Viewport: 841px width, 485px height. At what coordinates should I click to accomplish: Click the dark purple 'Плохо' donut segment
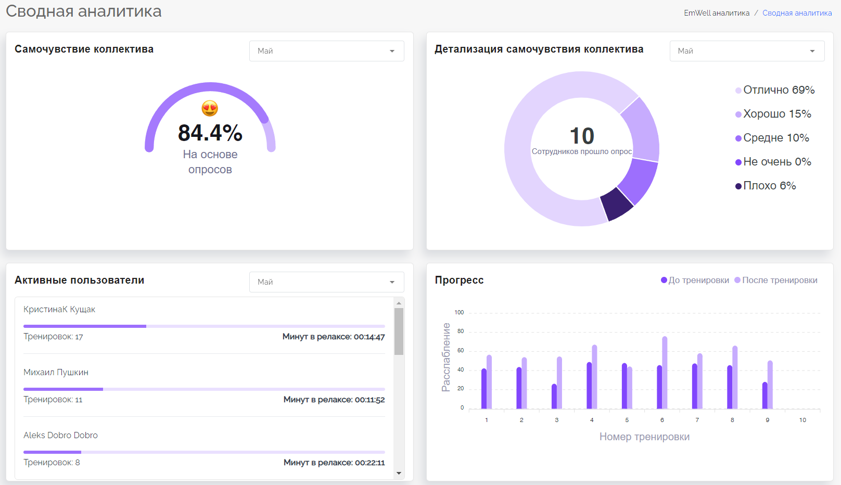click(x=617, y=203)
